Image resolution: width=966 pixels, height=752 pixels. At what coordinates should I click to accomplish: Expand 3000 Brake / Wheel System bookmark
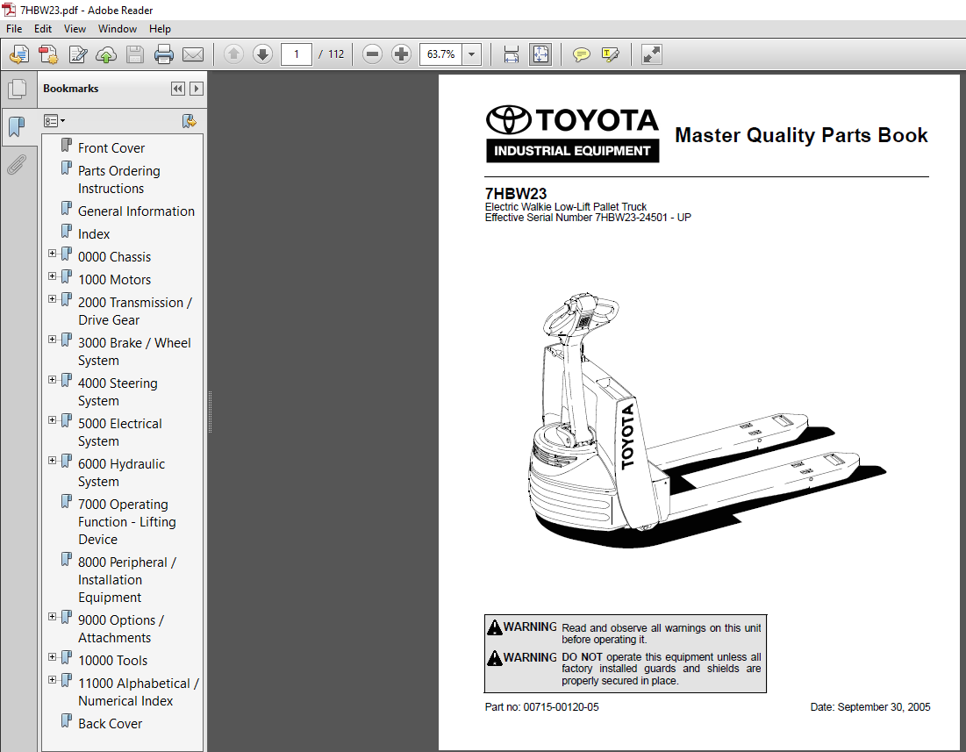53,340
